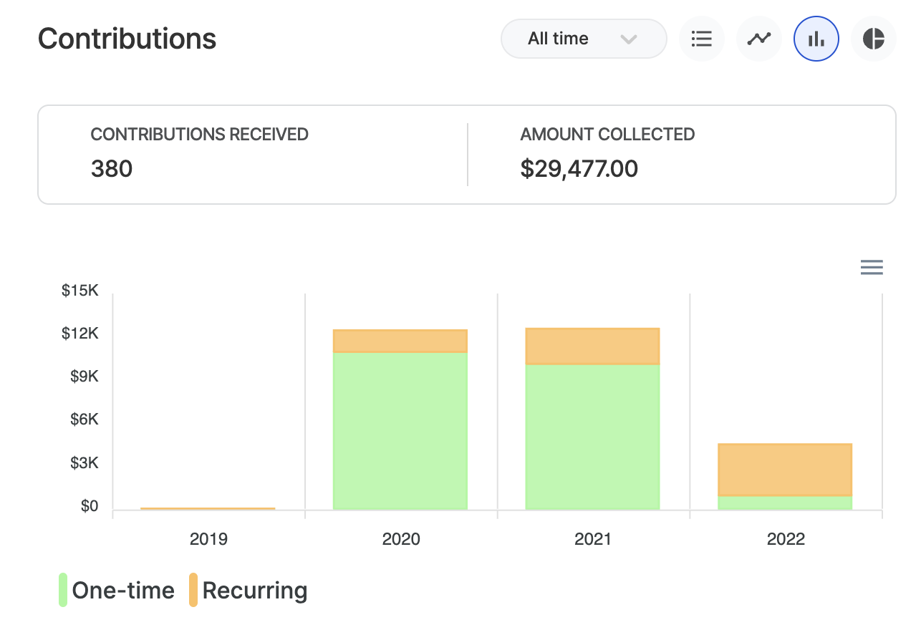The height and width of the screenshot is (640, 921).
Task: Toggle One-time series in legend
Action: click(123, 591)
